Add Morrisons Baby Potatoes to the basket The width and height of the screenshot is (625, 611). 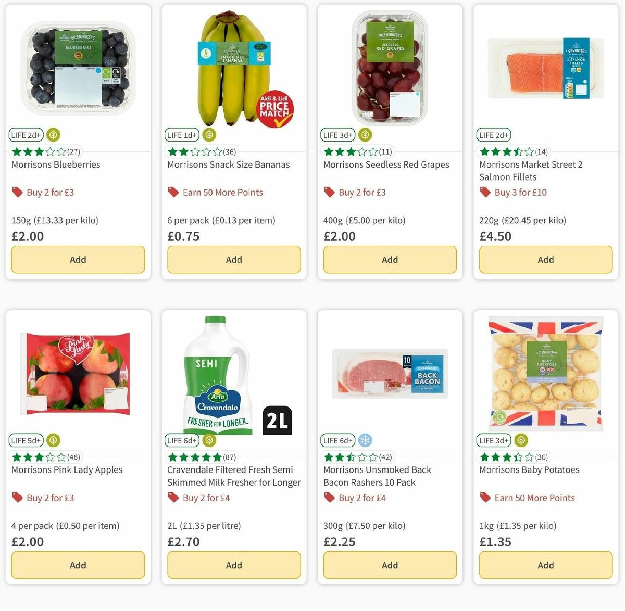[545, 565]
